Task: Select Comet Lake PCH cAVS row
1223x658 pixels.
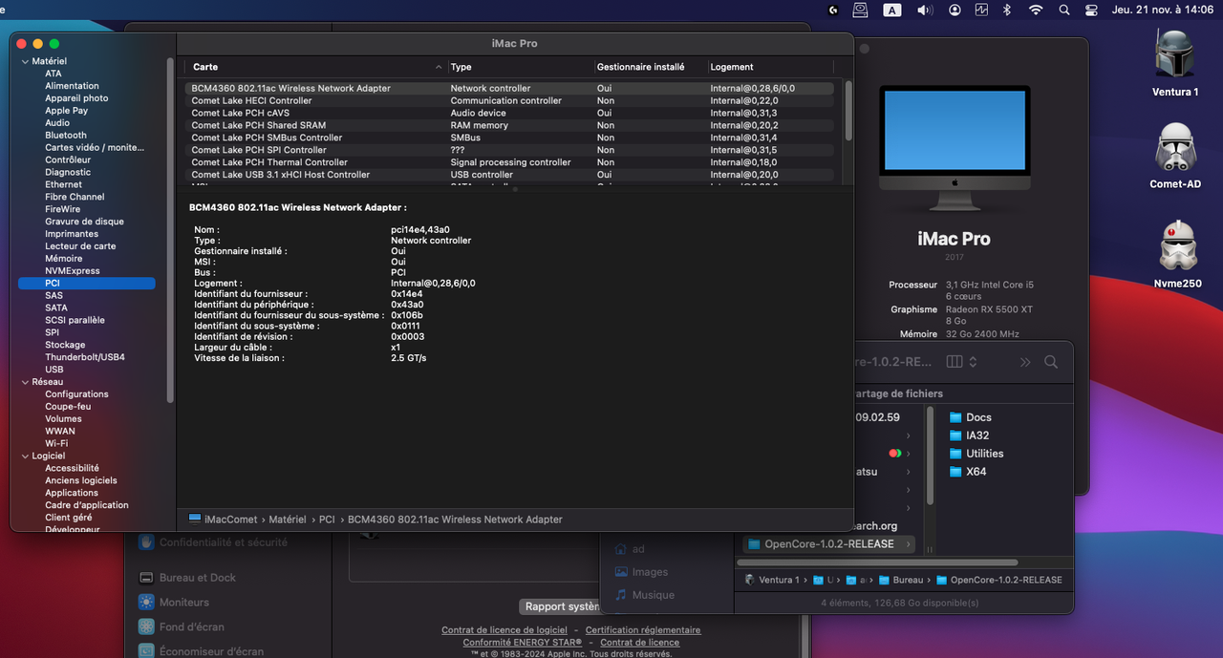Action: tap(511, 113)
